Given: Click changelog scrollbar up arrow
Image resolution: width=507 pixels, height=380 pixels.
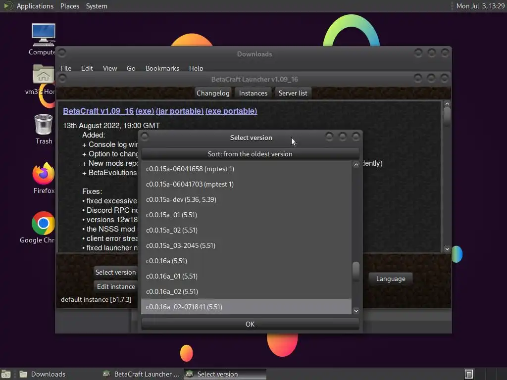Looking at the screenshot, I should click(447, 104).
